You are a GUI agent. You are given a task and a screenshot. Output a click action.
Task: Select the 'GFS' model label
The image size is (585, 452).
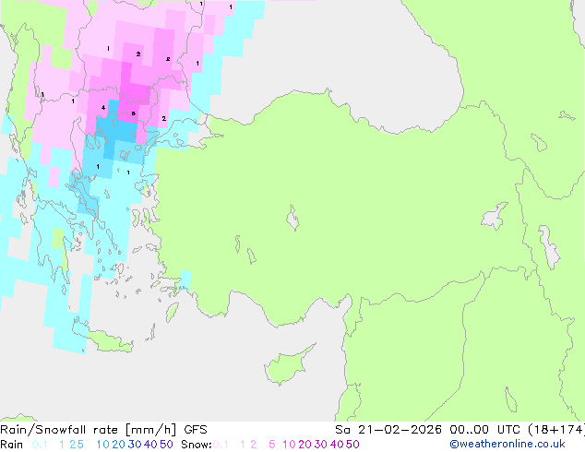196,430
